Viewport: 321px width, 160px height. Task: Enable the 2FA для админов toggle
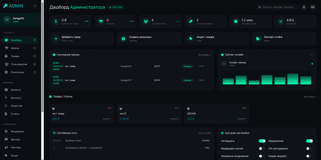coord(309,148)
